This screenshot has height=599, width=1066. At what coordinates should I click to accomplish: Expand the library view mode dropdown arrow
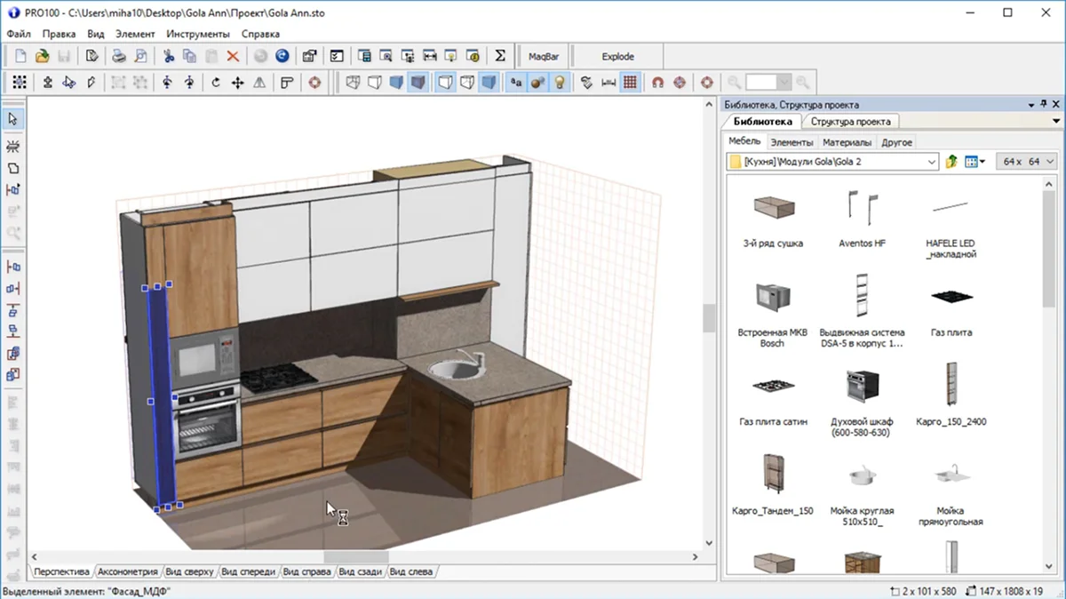pyautogui.click(x=982, y=162)
